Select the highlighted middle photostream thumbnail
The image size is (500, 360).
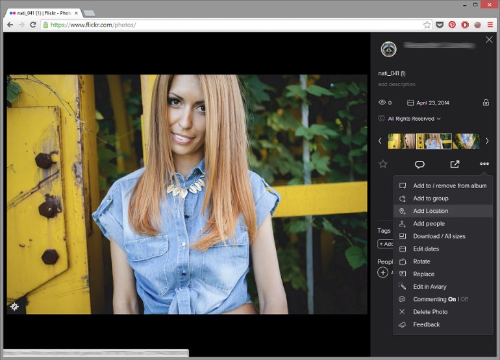434,141
